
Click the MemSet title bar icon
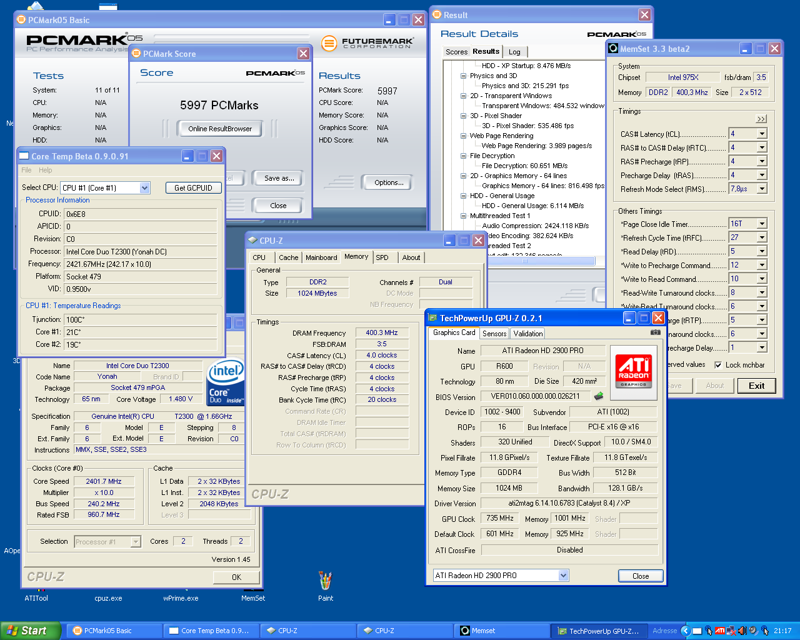pyautogui.click(x=612, y=48)
